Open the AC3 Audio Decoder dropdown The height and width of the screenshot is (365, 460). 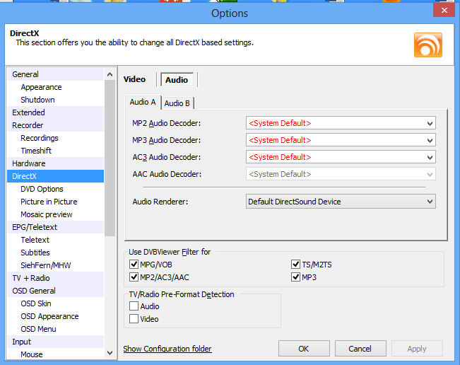[341, 157]
